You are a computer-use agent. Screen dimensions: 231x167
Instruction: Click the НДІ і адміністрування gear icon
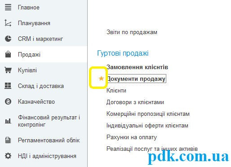(8, 156)
